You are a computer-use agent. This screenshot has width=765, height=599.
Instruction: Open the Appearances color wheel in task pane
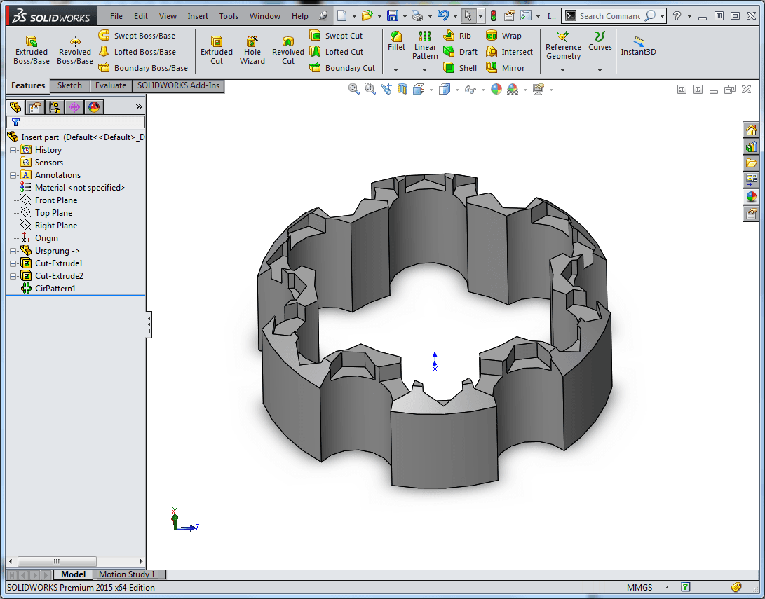(x=752, y=197)
